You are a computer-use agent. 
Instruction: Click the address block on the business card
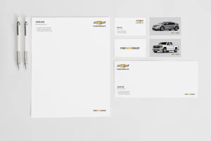(122, 32)
